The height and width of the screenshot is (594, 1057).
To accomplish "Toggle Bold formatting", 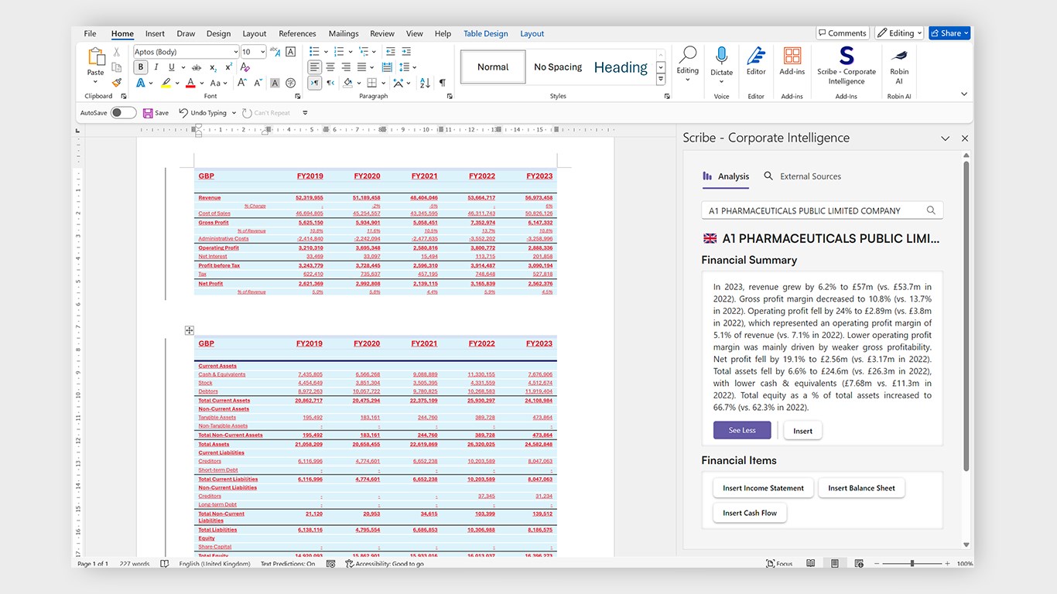I will click(x=141, y=67).
